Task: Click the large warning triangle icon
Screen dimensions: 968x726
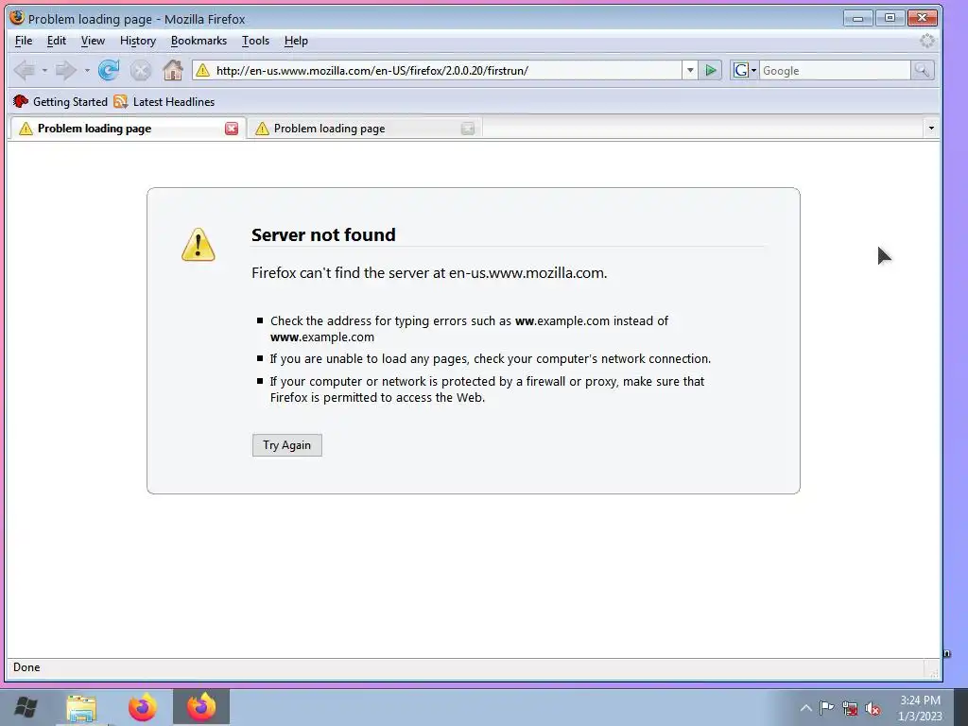Action: click(199, 245)
